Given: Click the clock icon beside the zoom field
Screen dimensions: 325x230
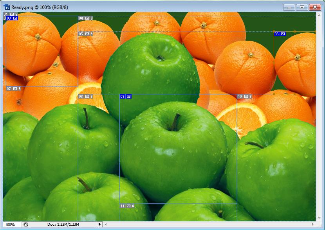Looking at the screenshot, I should coord(25,224).
